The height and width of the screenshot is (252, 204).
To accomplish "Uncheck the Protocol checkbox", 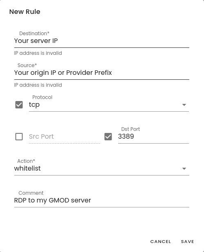I will (19, 105).
